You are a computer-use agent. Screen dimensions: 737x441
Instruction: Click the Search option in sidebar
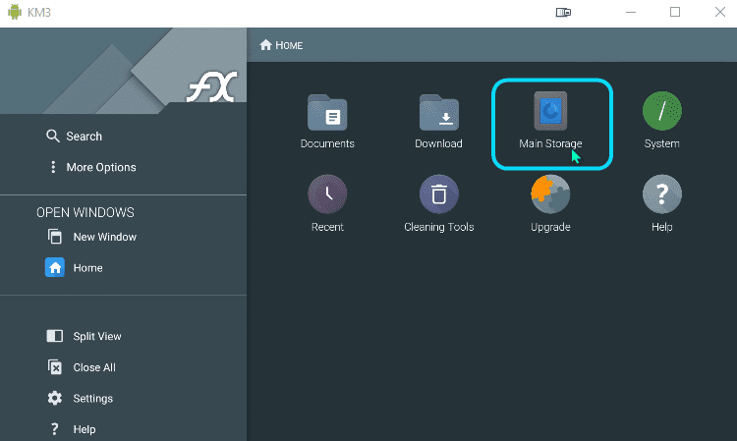click(x=75, y=137)
